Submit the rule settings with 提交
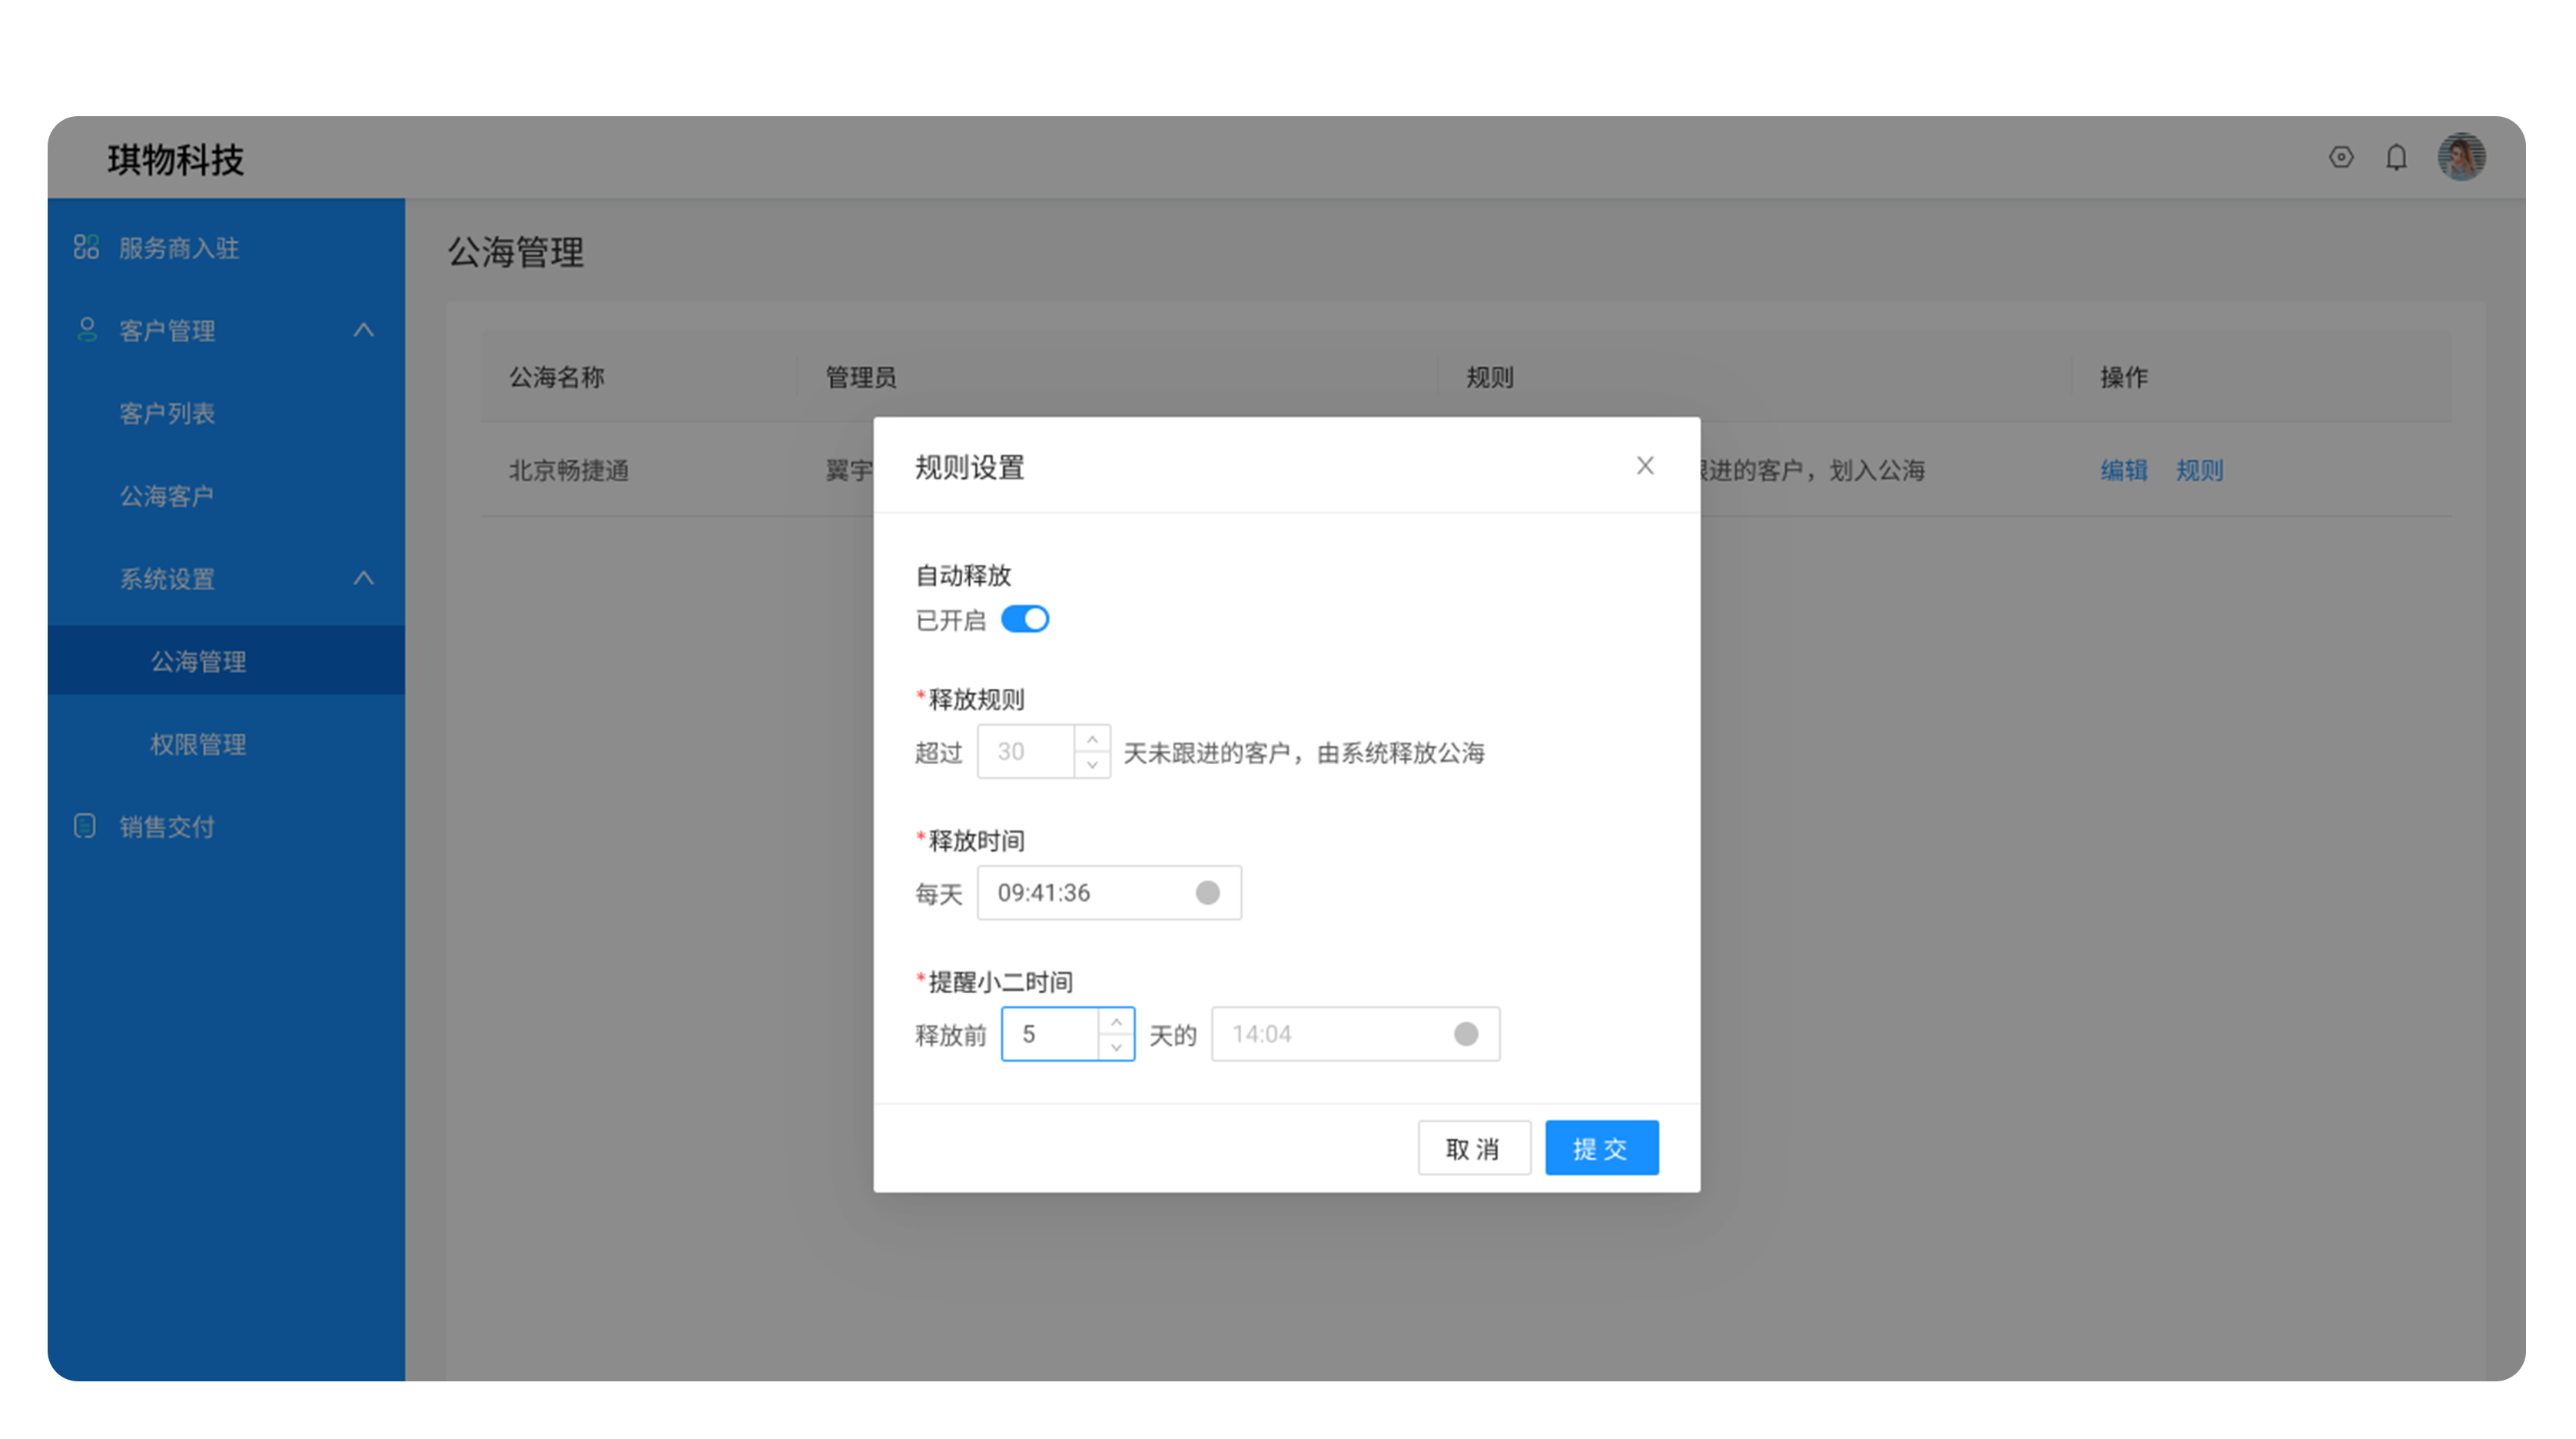2576x1439 pixels. pos(1601,1147)
